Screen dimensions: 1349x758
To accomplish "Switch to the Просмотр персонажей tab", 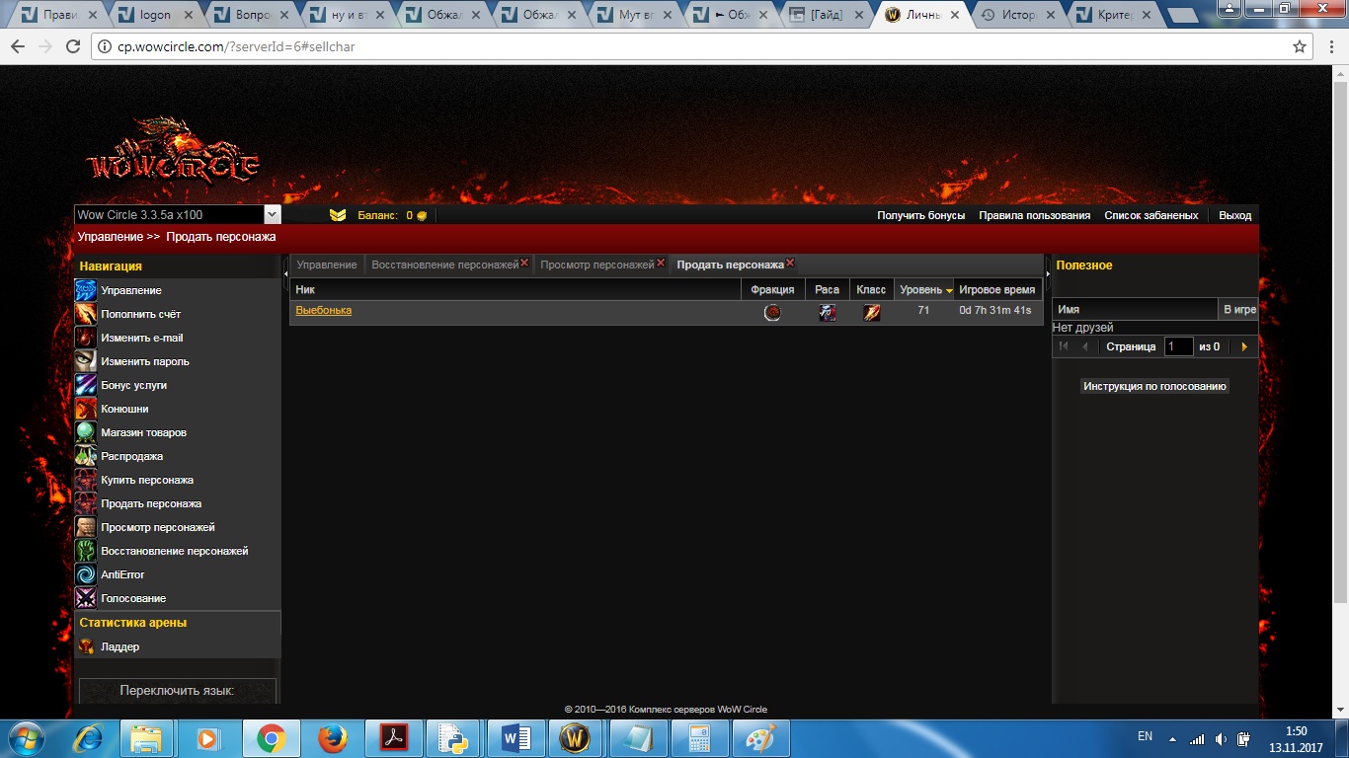I will 596,265.
